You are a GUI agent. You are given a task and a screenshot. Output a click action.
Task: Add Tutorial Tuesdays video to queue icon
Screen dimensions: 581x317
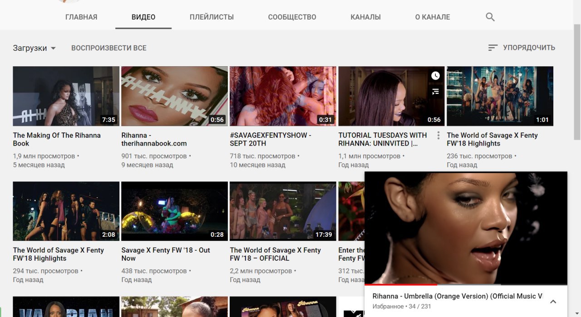[435, 92]
